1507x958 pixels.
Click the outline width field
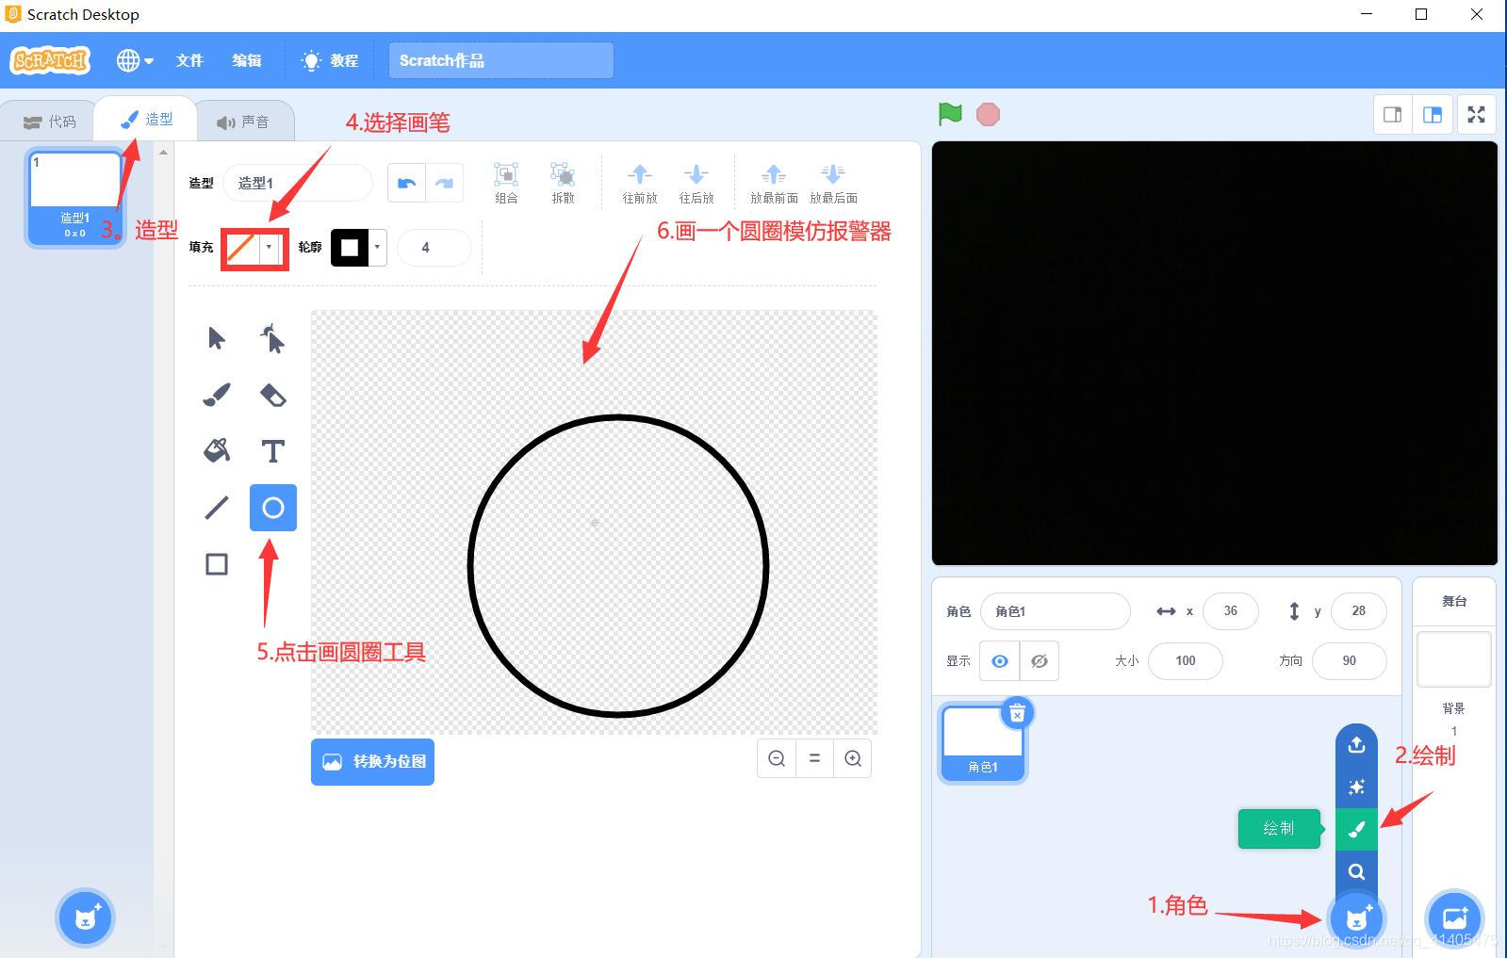point(434,247)
